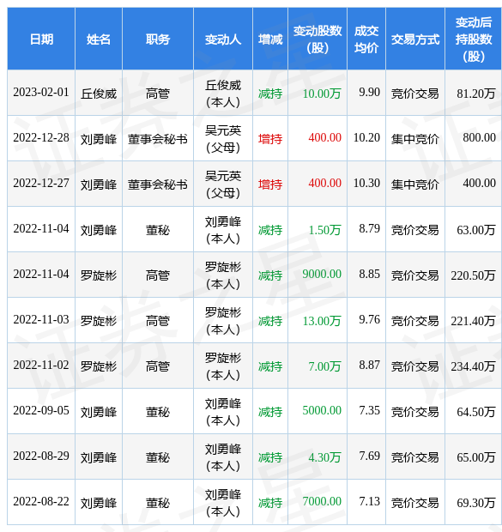Click the 7.00万 share change value
Screen dimensions: 502x532
(x=324, y=366)
